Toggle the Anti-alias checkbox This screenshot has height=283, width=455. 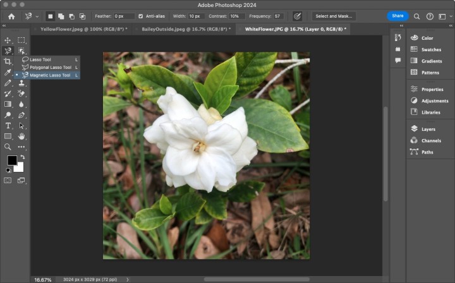click(140, 16)
